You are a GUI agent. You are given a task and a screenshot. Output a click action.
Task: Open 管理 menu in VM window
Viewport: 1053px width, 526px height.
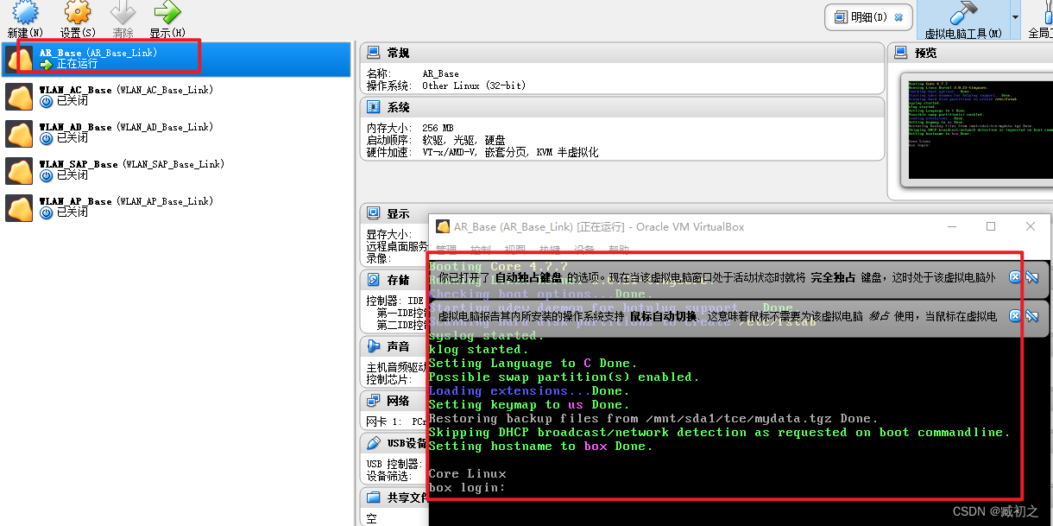[445, 250]
